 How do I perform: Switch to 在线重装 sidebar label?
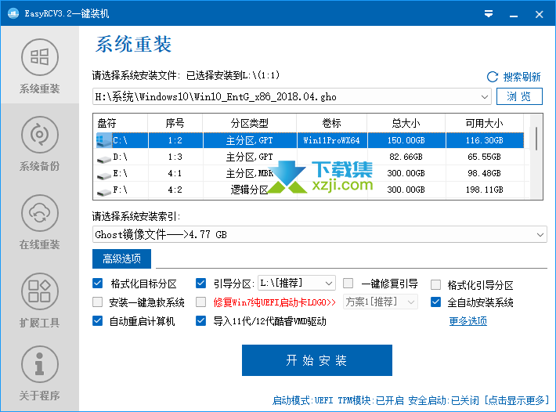click(40, 244)
